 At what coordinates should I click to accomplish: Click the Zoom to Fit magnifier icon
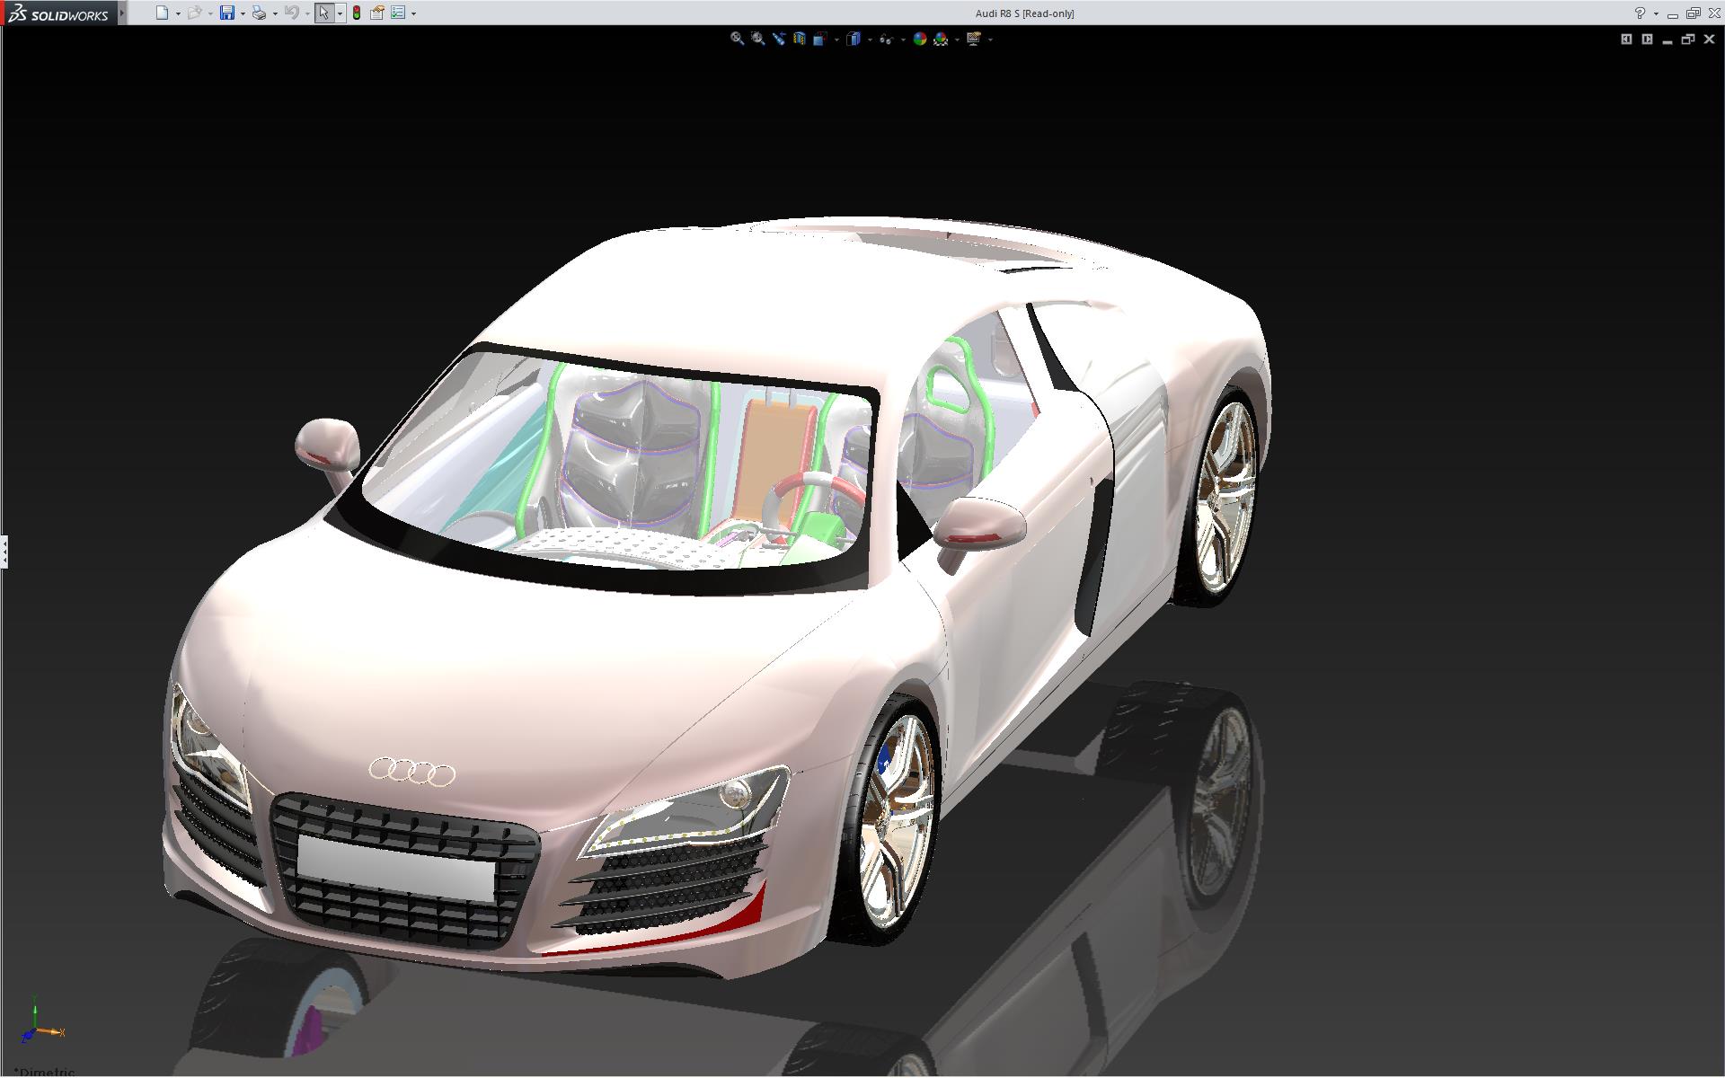click(737, 39)
